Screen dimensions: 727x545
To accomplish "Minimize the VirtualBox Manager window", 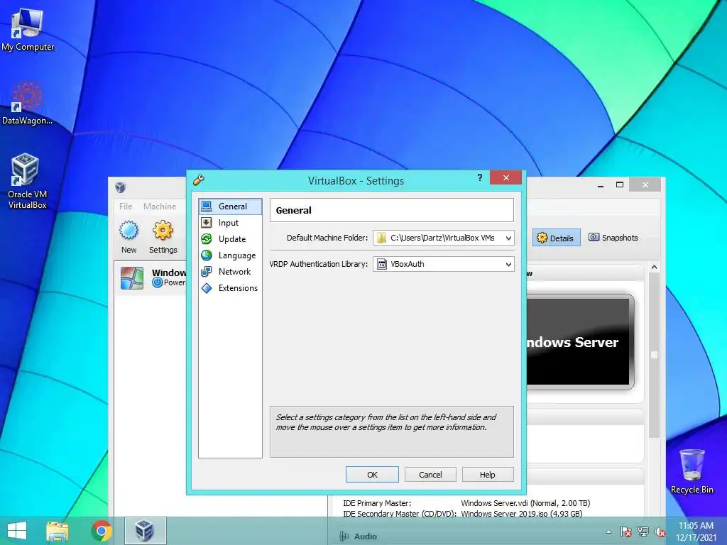I will (601, 185).
